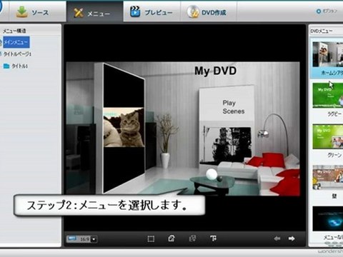Click the frame selection icon below preview
Screen dimensions: 343x257
(151, 238)
